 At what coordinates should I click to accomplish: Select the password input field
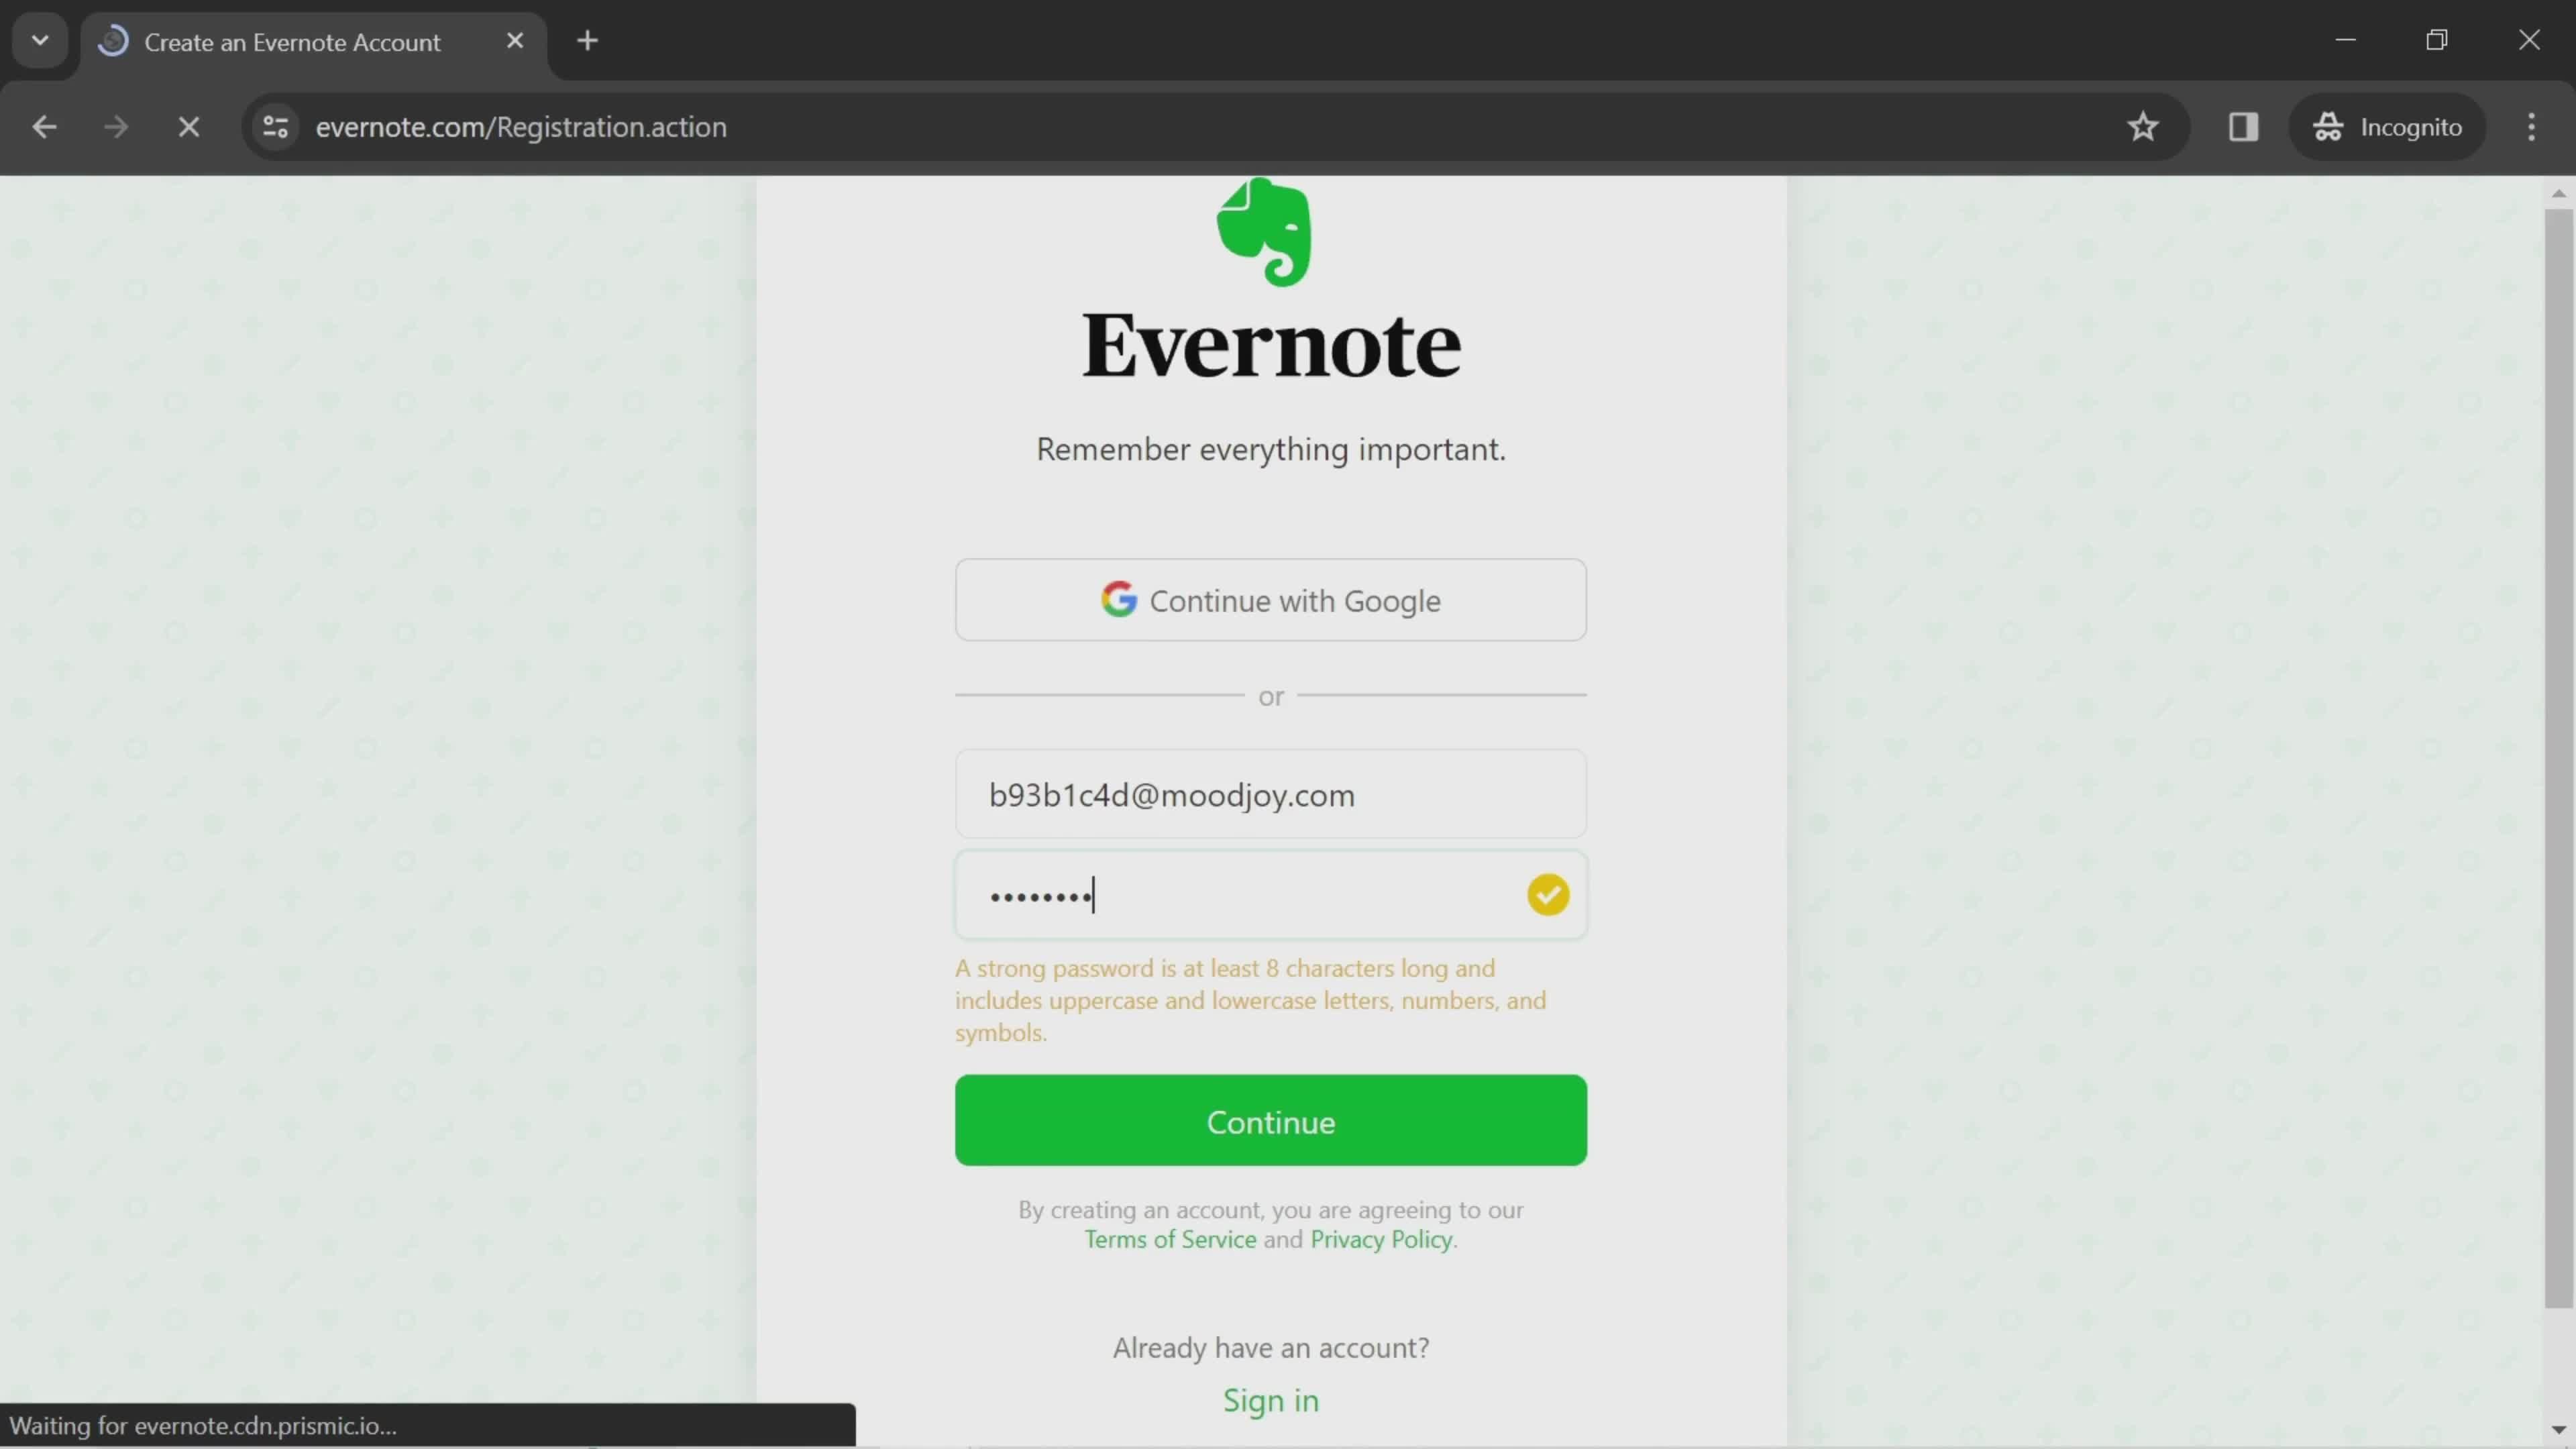(1271, 894)
